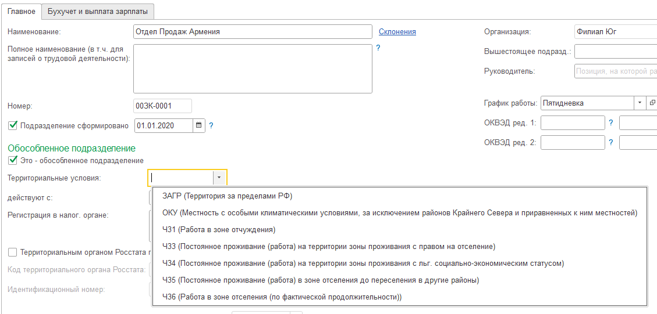This screenshot has height=314, width=657.
Task: Expand the График работы dropdown
Action: pos(640,103)
